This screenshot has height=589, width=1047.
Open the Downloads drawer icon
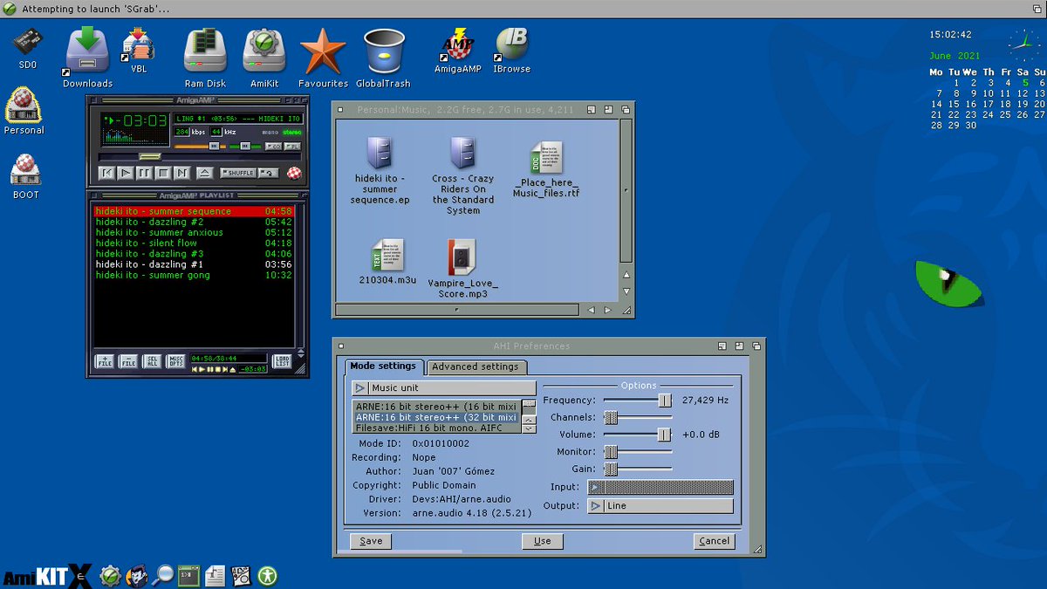[x=87, y=51]
